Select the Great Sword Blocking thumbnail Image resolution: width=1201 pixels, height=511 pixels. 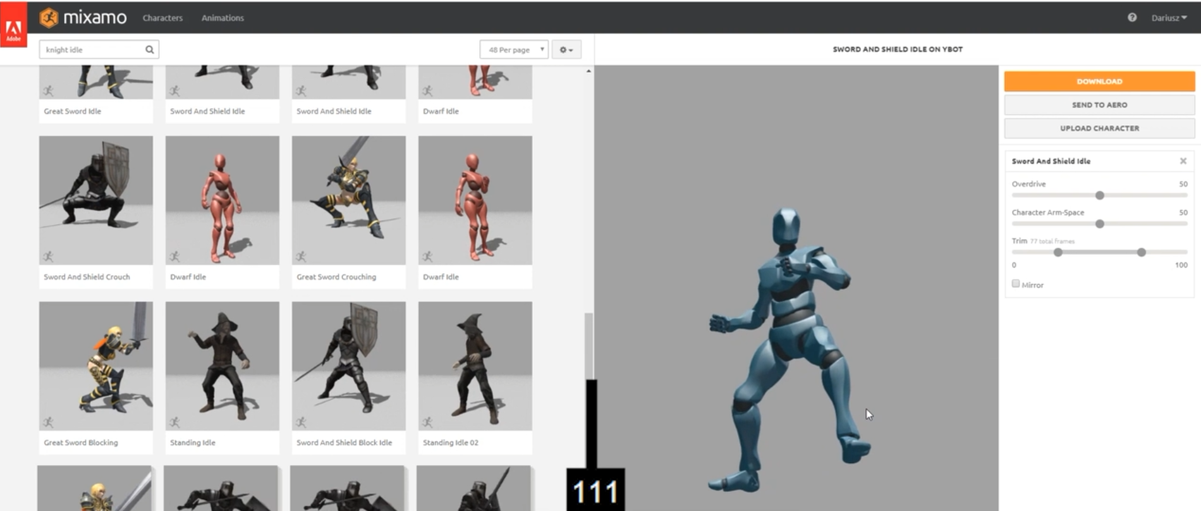96,366
